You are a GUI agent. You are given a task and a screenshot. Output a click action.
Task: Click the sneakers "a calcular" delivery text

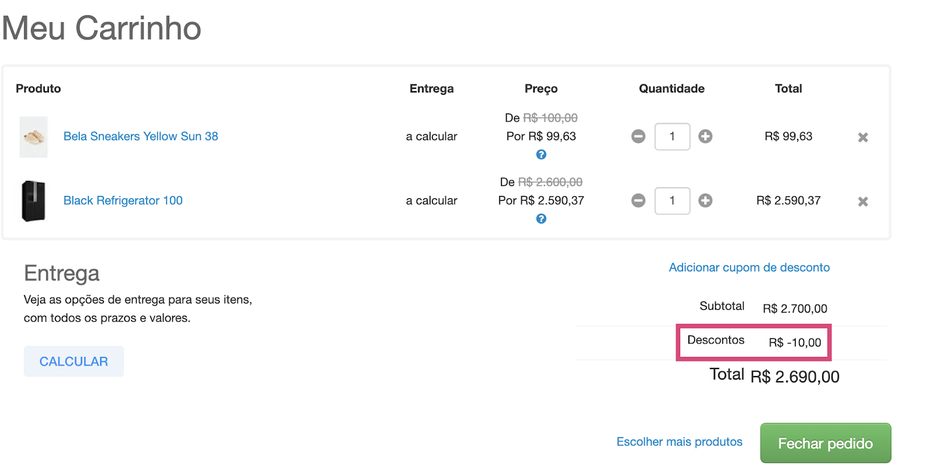(431, 137)
